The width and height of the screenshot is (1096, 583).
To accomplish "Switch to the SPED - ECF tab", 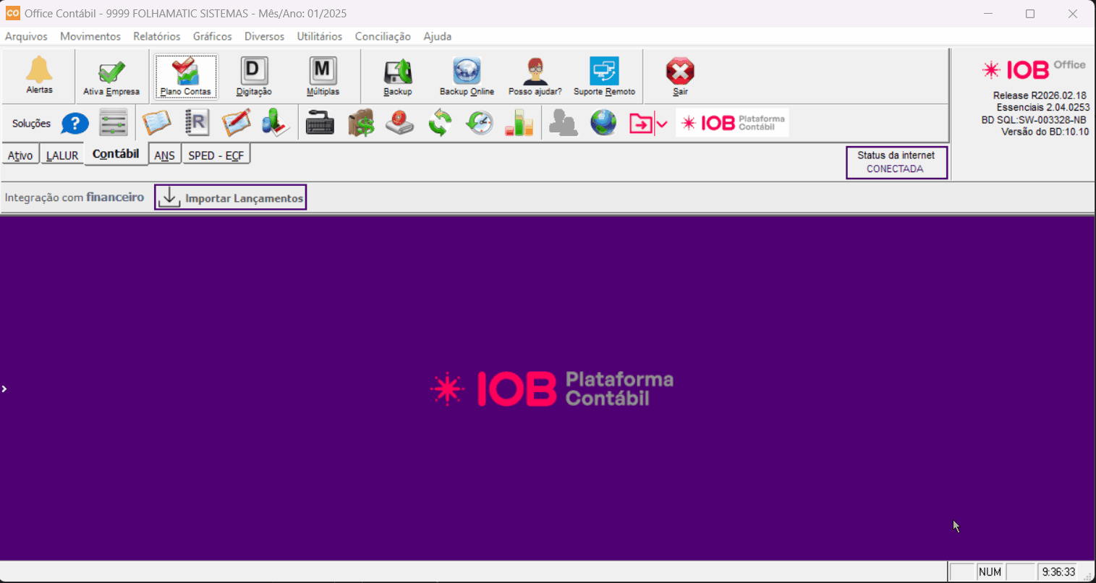I will [216, 156].
